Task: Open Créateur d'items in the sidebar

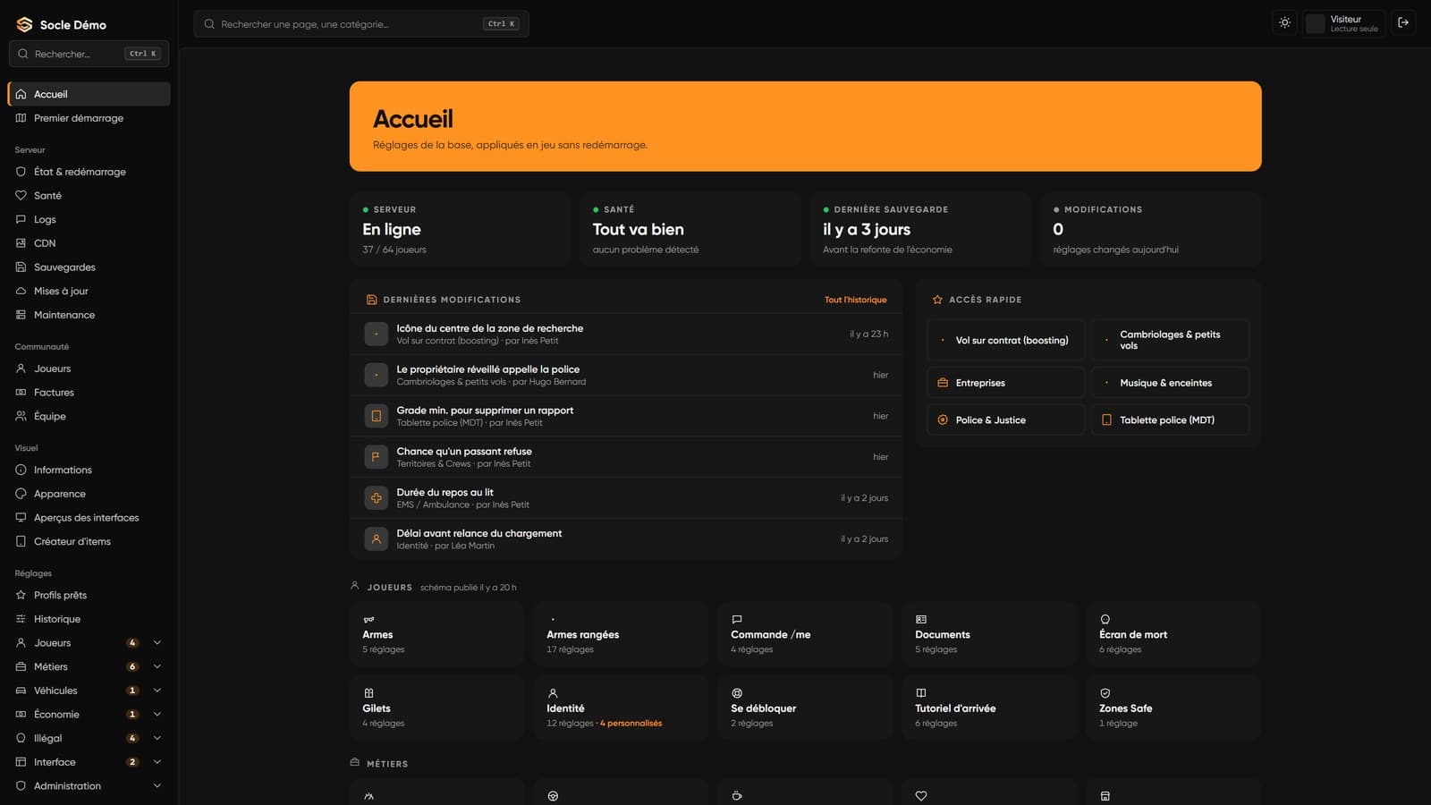Action: click(x=89, y=541)
